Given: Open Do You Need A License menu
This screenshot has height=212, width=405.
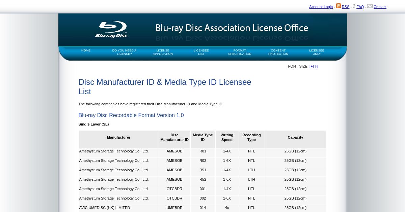Looking at the screenshot, I should pyautogui.click(x=124, y=52).
